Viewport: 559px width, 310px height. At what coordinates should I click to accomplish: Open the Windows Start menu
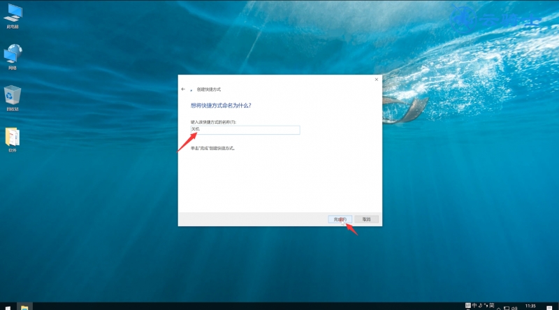[7, 307]
